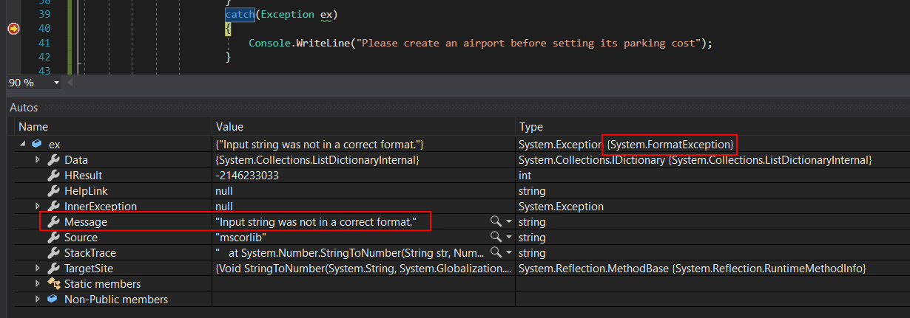Open text visualizer magnifier for Source
910x318 pixels.
point(495,238)
